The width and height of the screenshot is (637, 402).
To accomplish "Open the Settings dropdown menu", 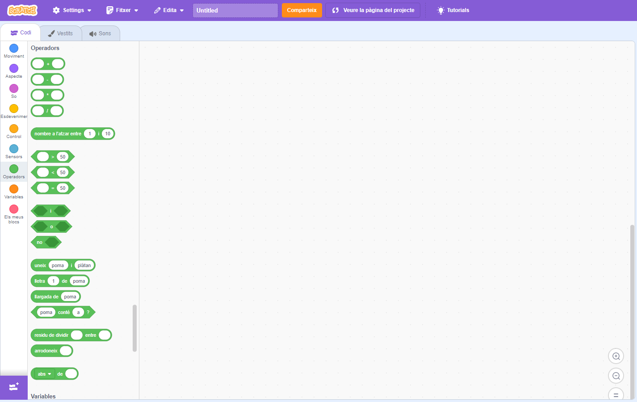I will coord(72,10).
